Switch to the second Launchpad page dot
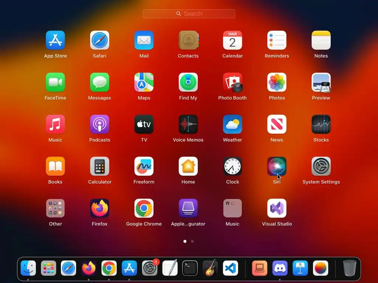 coord(192,241)
